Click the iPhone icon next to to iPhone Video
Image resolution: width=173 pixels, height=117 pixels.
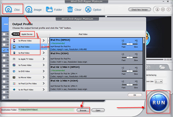tap(14, 41)
